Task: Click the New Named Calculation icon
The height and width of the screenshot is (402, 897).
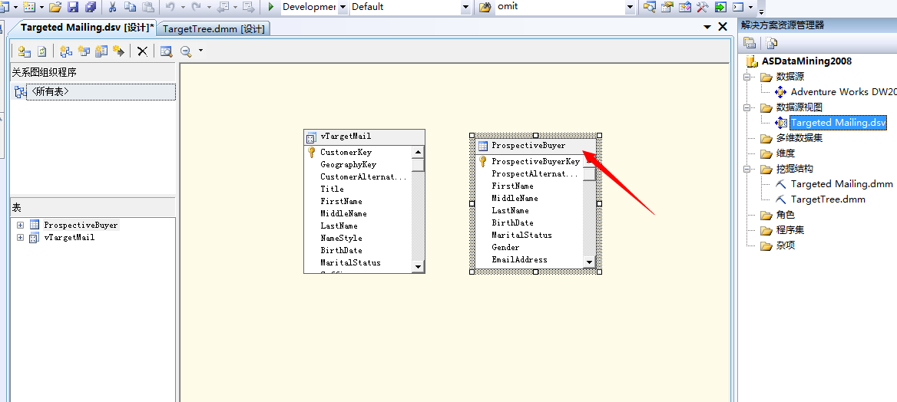Action: pyautogui.click(x=101, y=51)
